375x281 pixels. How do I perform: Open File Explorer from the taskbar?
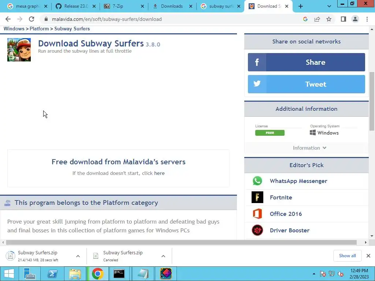point(75,274)
